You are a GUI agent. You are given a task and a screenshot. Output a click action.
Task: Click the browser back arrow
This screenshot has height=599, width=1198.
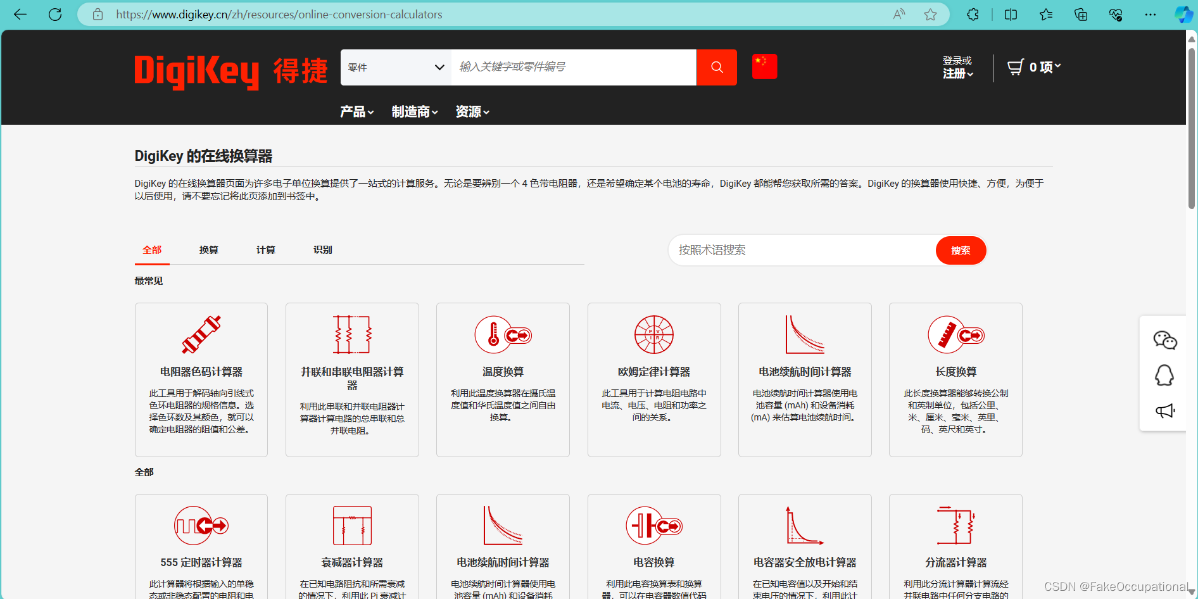20,15
